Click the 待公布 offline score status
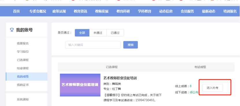The image size is (240, 106). [194, 92]
